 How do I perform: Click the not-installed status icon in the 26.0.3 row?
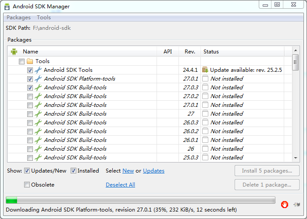[205, 122]
